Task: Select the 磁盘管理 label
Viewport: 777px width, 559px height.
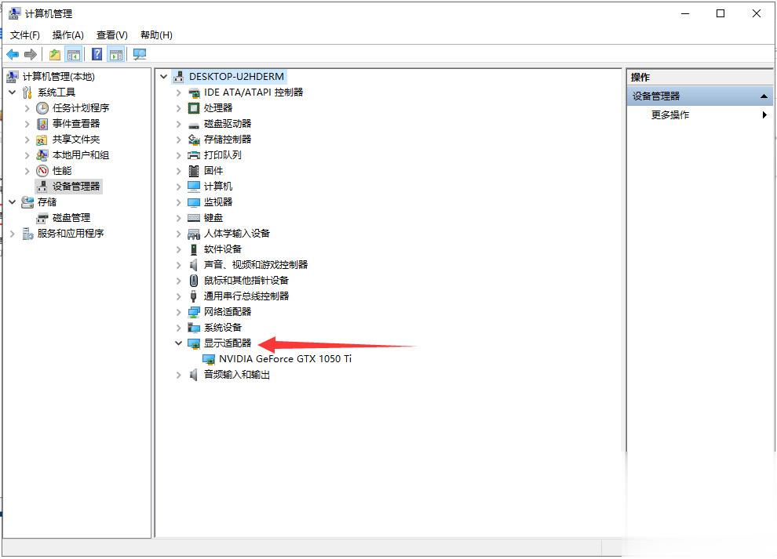Action: point(71,218)
